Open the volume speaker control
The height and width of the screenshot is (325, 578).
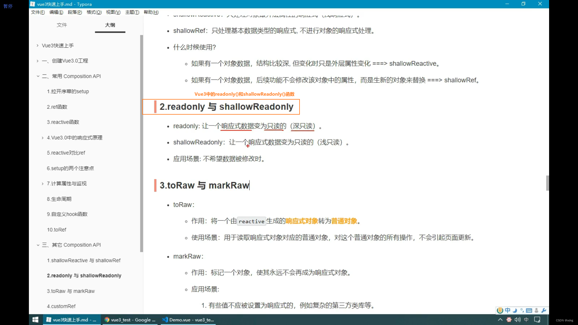(x=517, y=320)
